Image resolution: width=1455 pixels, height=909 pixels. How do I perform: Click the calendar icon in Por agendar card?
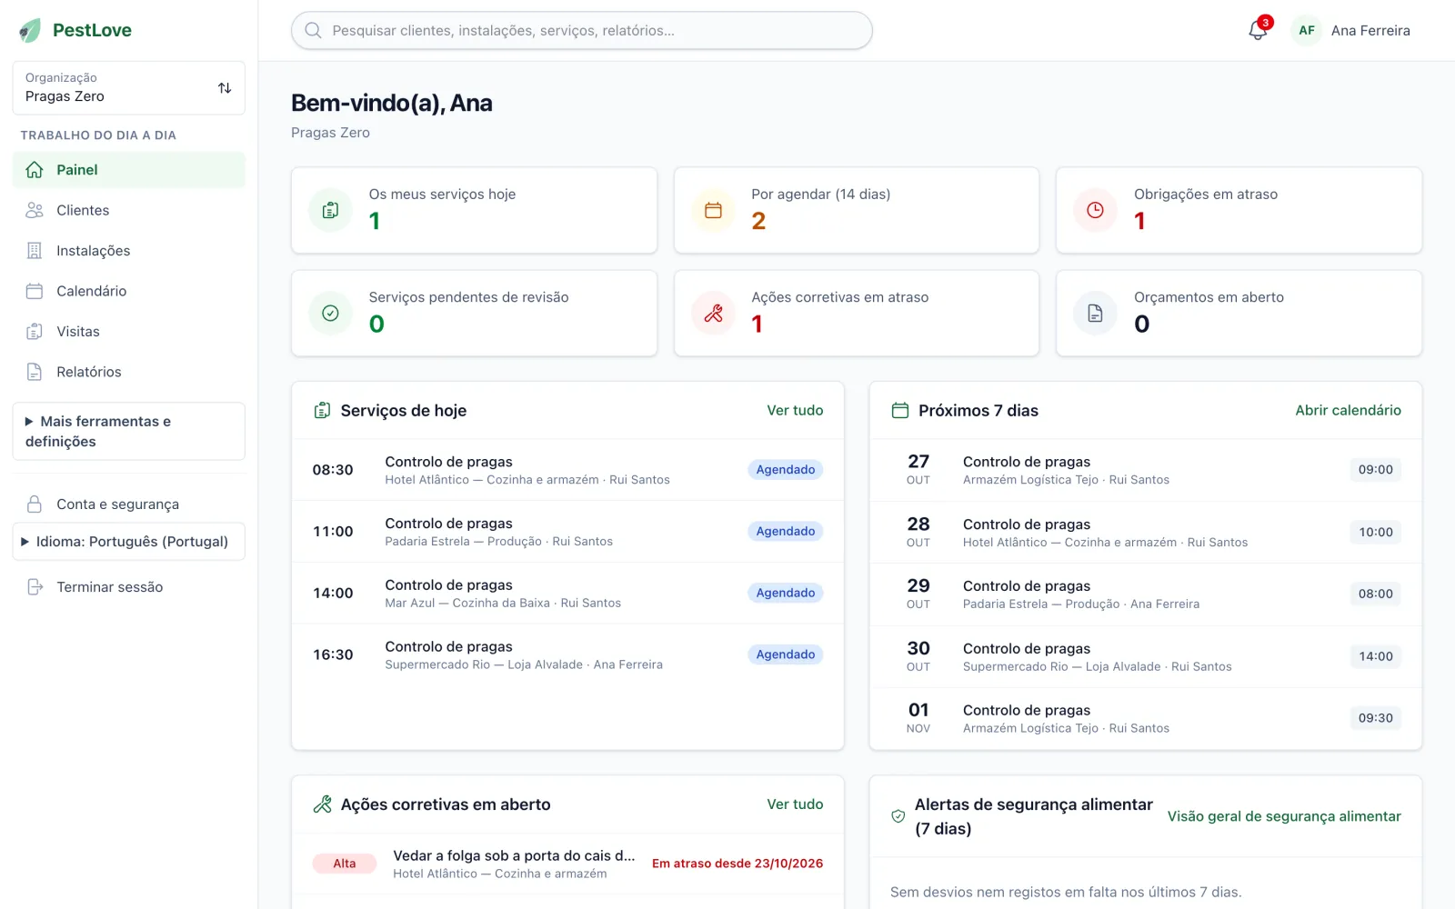[x=714, y=210]
